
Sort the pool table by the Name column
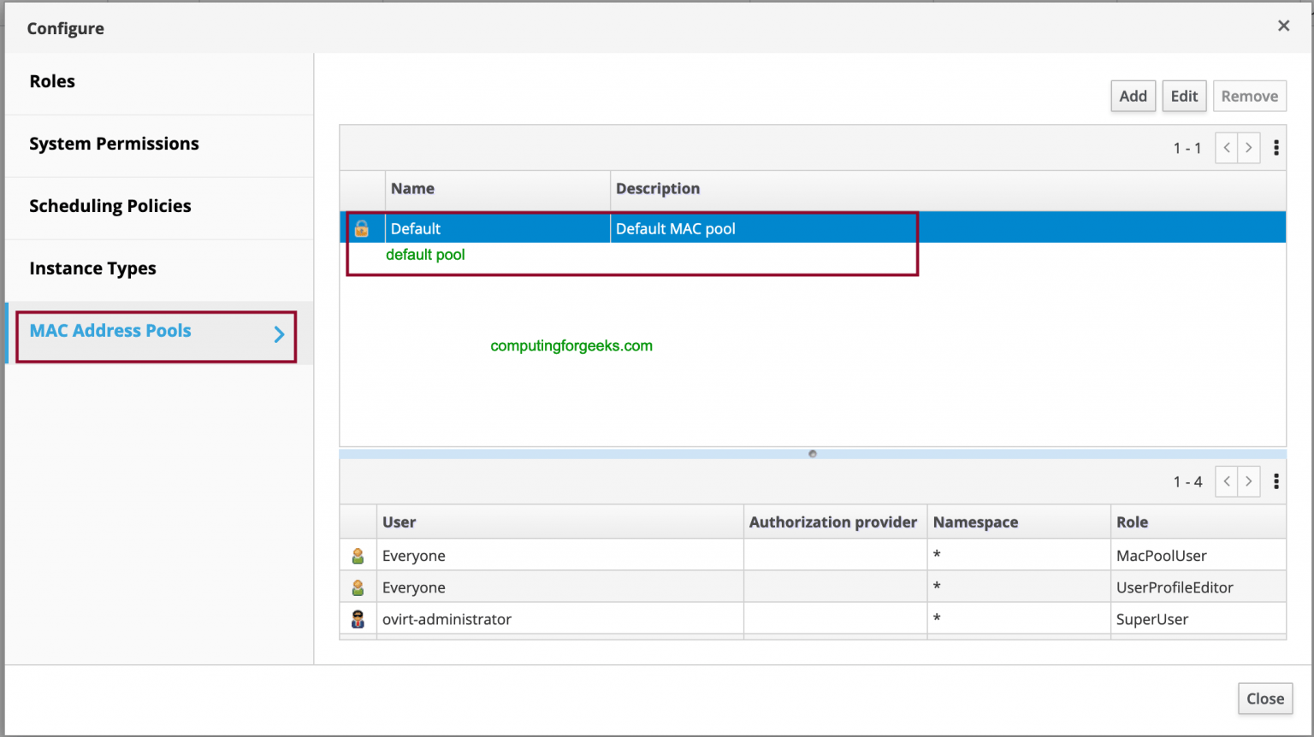[412, 188]
